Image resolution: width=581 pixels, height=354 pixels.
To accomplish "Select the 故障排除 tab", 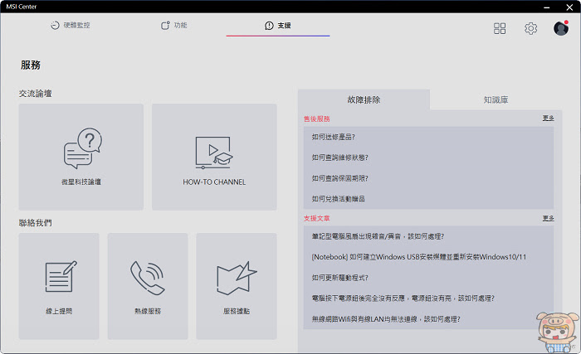I will point(364,99).
